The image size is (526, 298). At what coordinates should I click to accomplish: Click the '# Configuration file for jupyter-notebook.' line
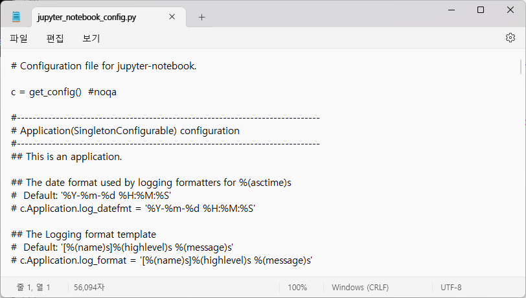[104, 66]
